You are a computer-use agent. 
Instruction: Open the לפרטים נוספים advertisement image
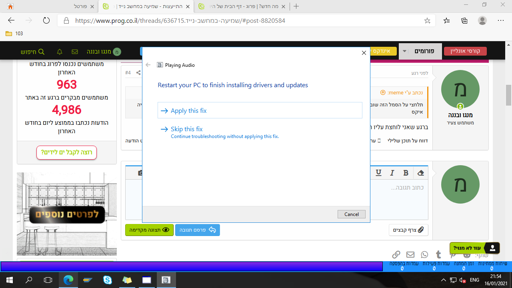tap(67, 214)
